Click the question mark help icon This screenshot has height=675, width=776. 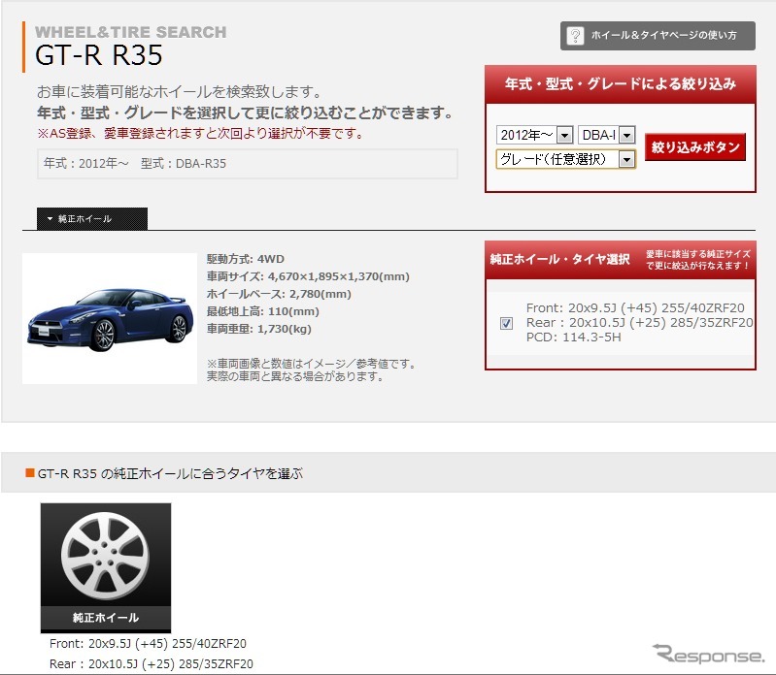pyautogui.click(x=575, y=36)
